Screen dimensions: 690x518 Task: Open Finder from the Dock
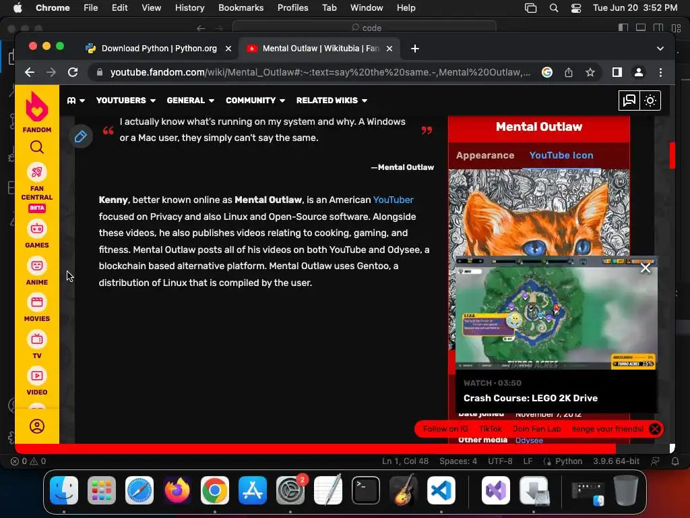coord(64,490)
